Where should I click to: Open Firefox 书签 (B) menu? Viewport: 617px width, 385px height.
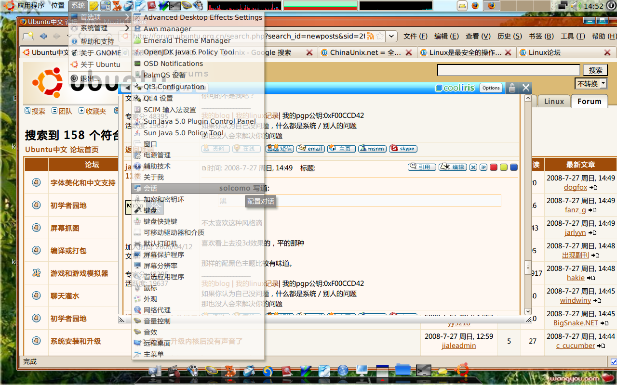541,36
